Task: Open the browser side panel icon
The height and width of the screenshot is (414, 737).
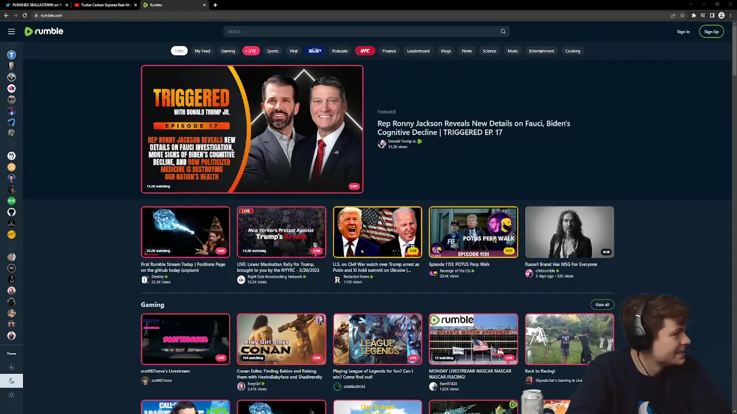Action: (x=712, y=16)
